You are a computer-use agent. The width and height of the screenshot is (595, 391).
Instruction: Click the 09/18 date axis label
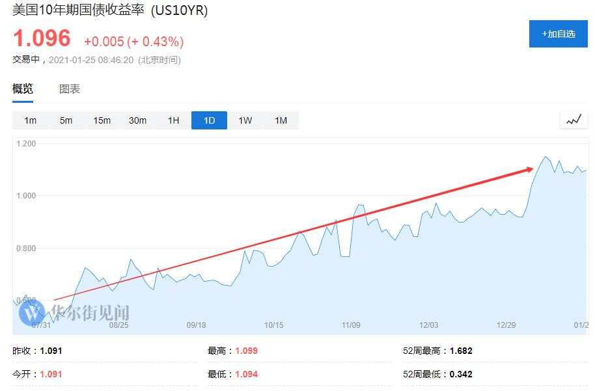(x=196, y=325)
